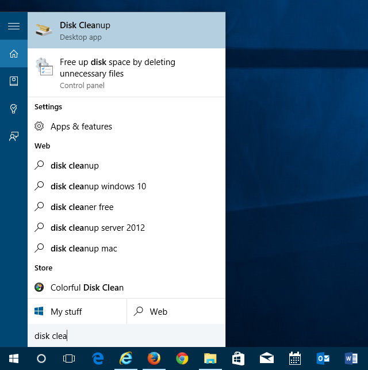Open Colorful Disk Clean store result
Image resolution: width=368 pixels, height=370 pixels.
point(87,288)
